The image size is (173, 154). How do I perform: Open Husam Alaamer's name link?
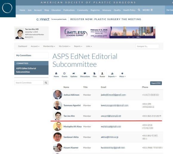click(71, 148)
